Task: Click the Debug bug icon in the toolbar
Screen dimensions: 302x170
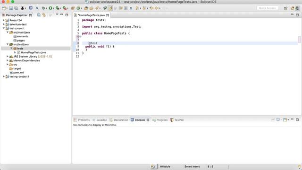Action: [x=43, y=8]
